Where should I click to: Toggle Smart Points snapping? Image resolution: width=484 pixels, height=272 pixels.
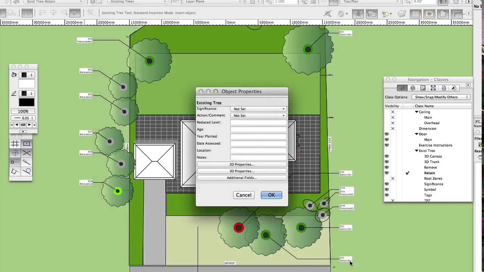click(15, 162)
